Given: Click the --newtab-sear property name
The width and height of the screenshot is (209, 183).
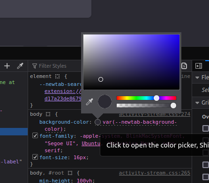Looking at the screenshot, I should click(60, 84).
